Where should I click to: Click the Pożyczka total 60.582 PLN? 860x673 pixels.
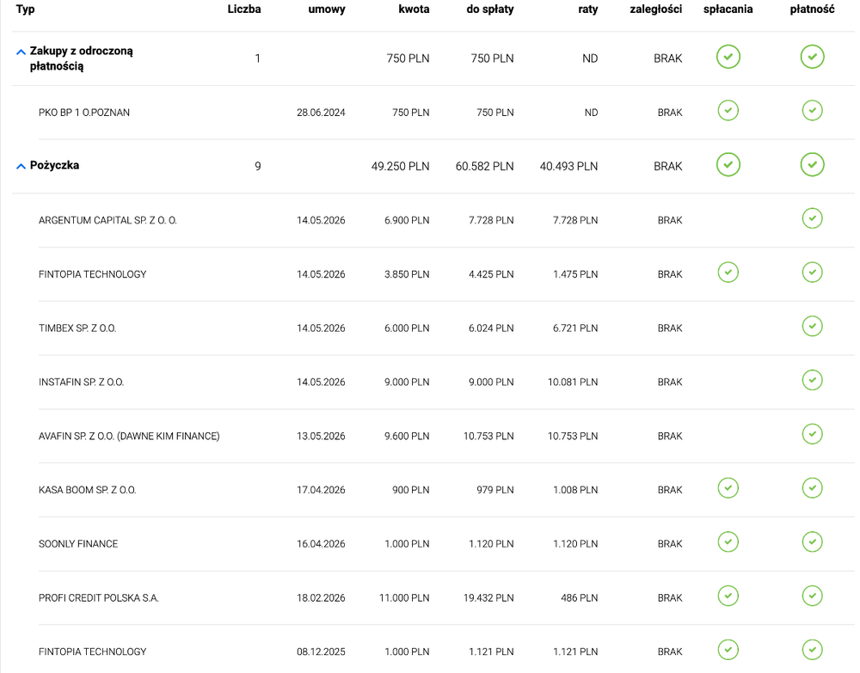tap(484, 166)
